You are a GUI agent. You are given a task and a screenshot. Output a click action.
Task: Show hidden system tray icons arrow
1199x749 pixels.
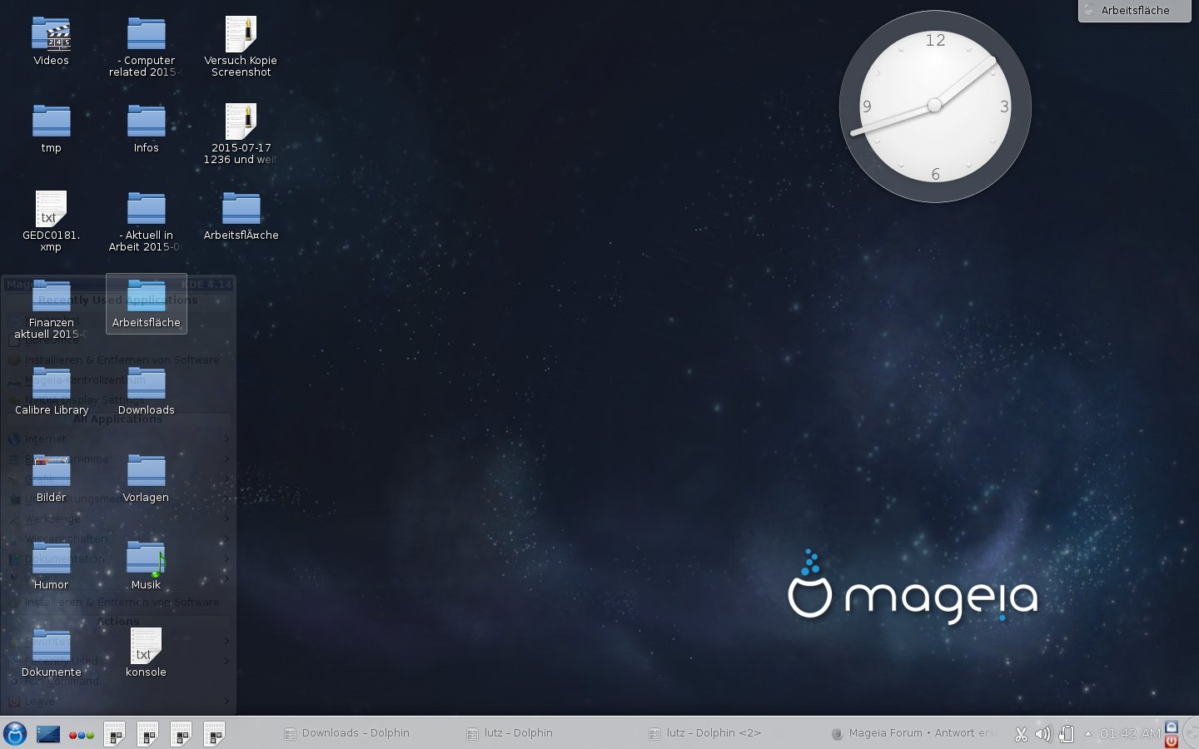(1087, 733)
